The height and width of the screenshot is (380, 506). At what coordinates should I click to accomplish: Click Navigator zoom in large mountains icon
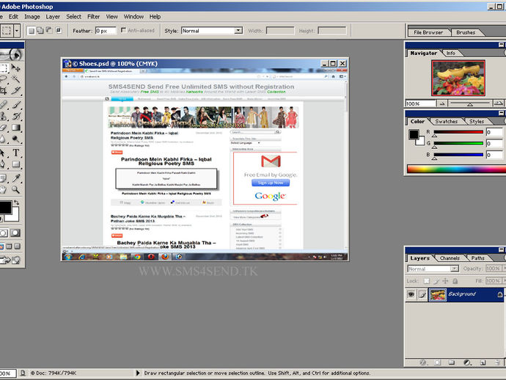(x=498, y=103)
